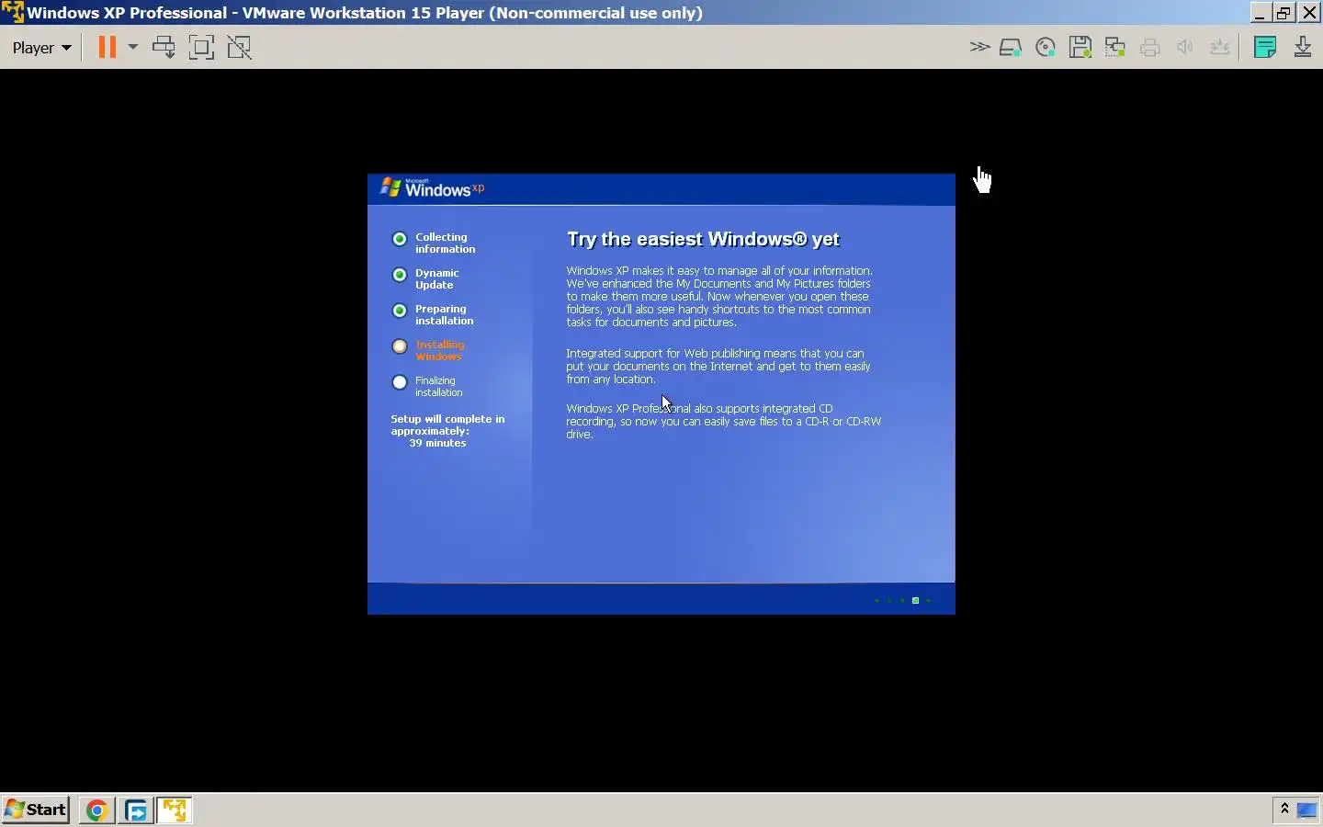Click the Windows XP logo in setup
1323x827 pixels.
point(432,188)
